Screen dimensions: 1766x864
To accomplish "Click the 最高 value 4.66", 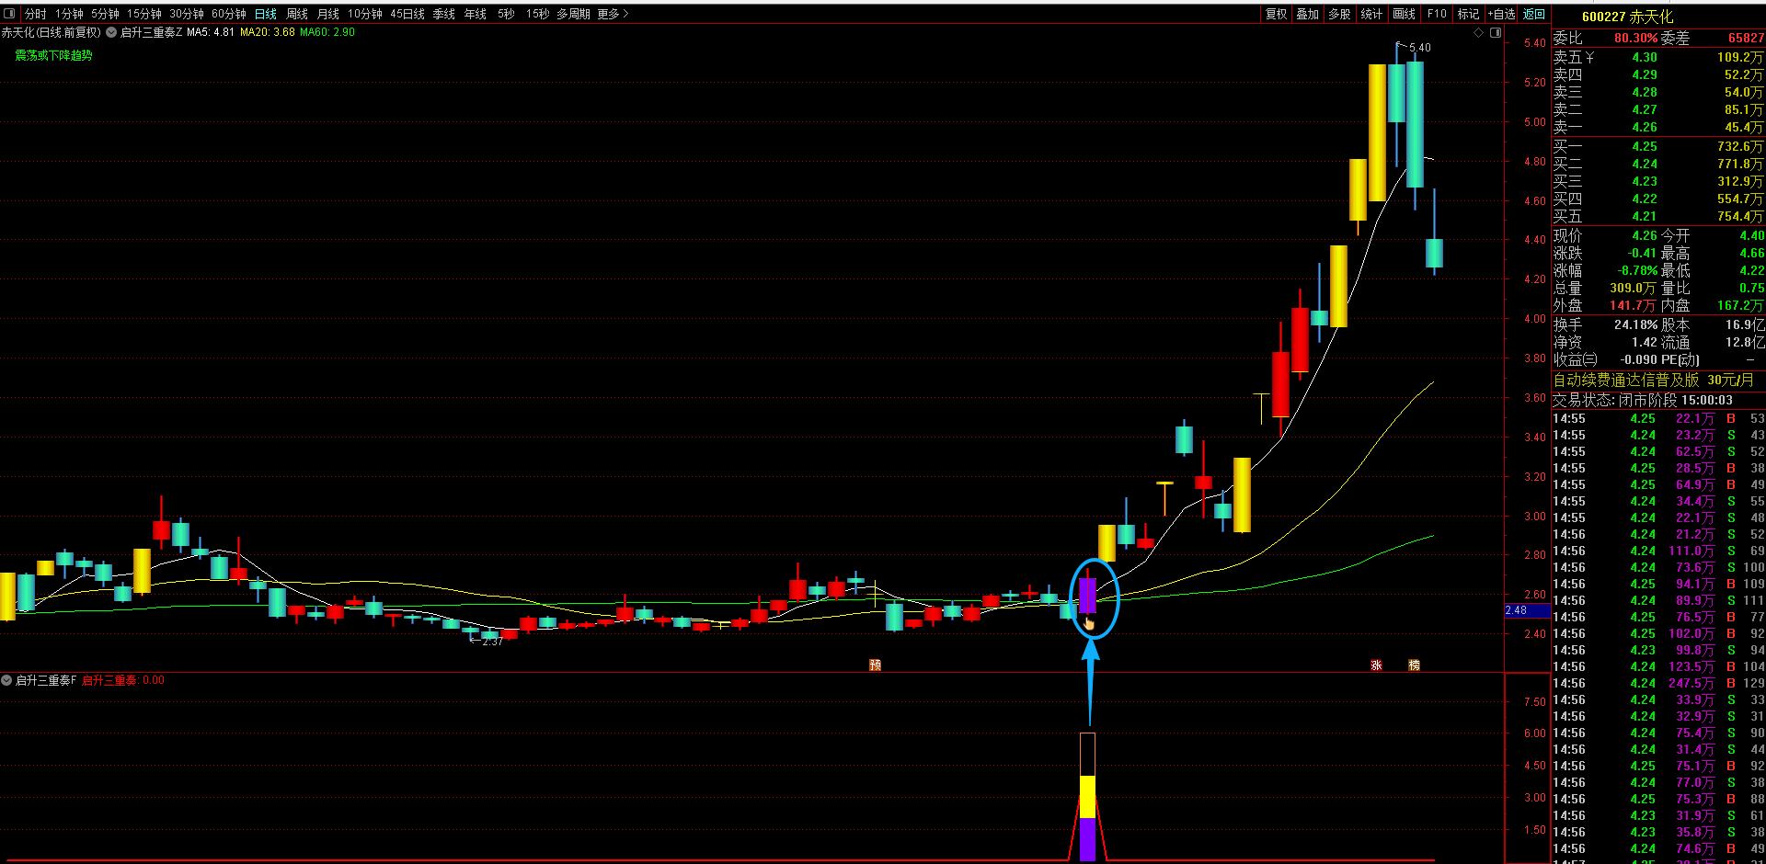I will click(1751, 253).
